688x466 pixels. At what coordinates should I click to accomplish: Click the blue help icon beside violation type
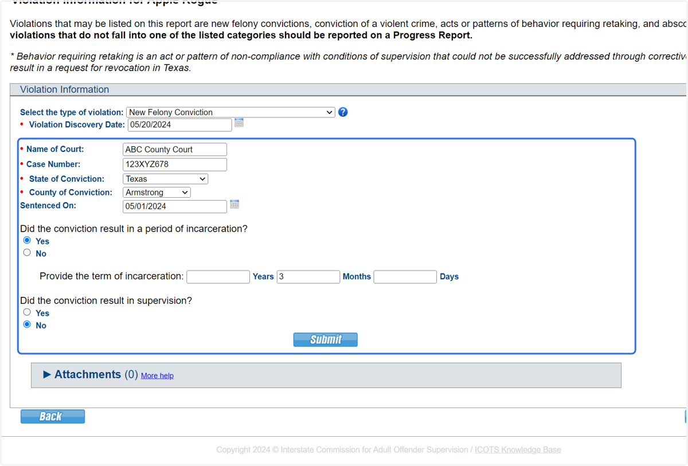click(343, 112)
